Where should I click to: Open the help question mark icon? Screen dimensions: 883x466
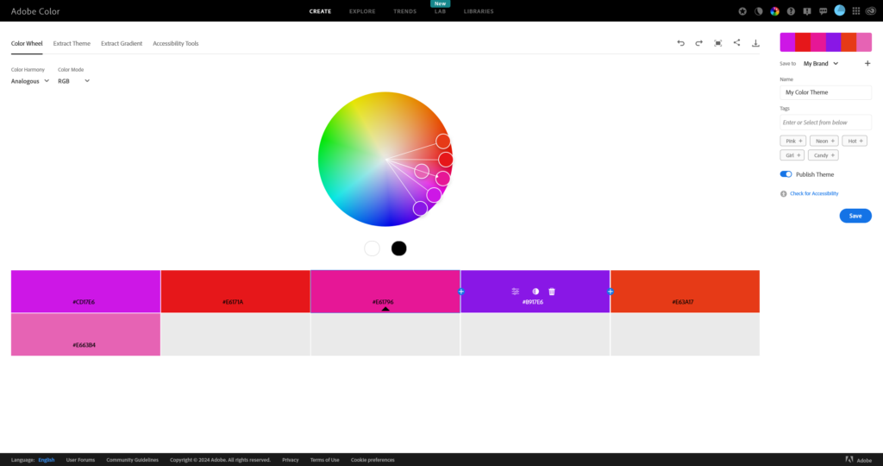790,11
